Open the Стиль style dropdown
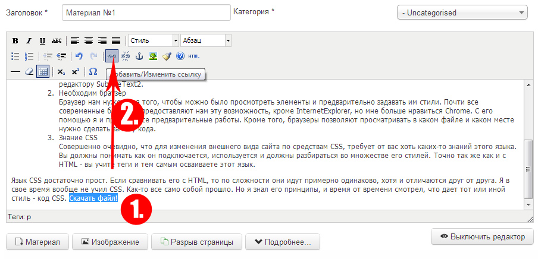Viewport: 538px width, 259px height. [x=154, y=41]
